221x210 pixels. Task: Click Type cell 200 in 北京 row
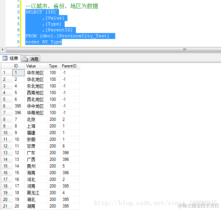pos(53,119)
